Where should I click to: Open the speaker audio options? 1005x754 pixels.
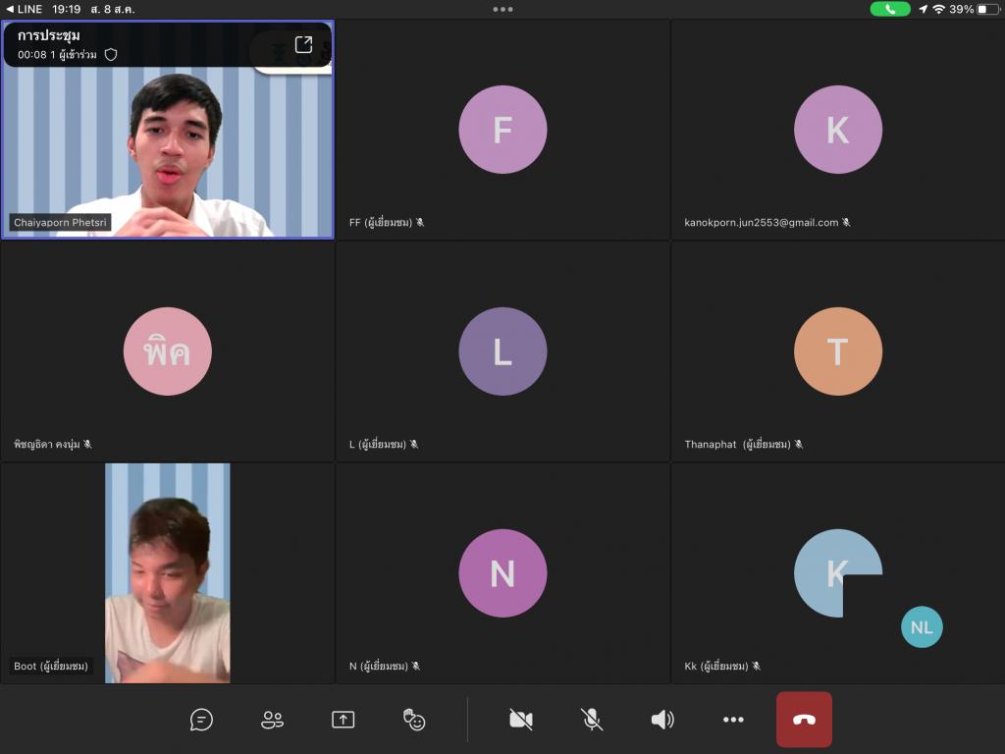coord(662,720)
